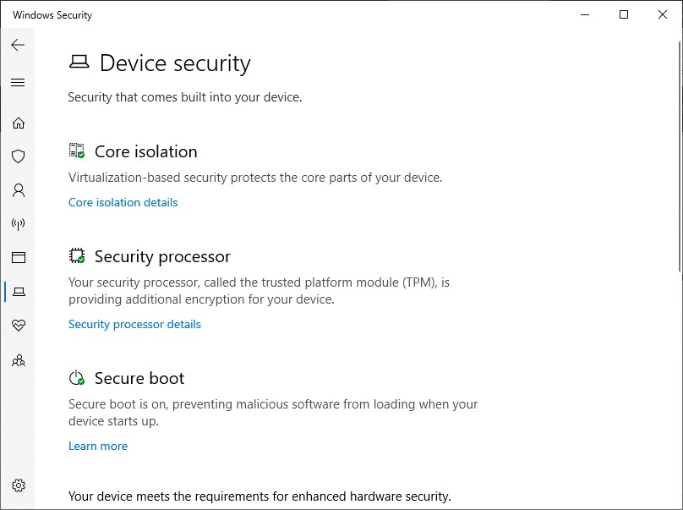Image resolution: width=683 pixels, height=510 pixels.
Task: Open Virus & threat protection shield
Action: 19,156
